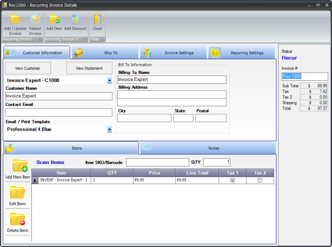Click the Add Discount calculator icon
Viewport: 332px width, 247px height.
click(76, 19)
